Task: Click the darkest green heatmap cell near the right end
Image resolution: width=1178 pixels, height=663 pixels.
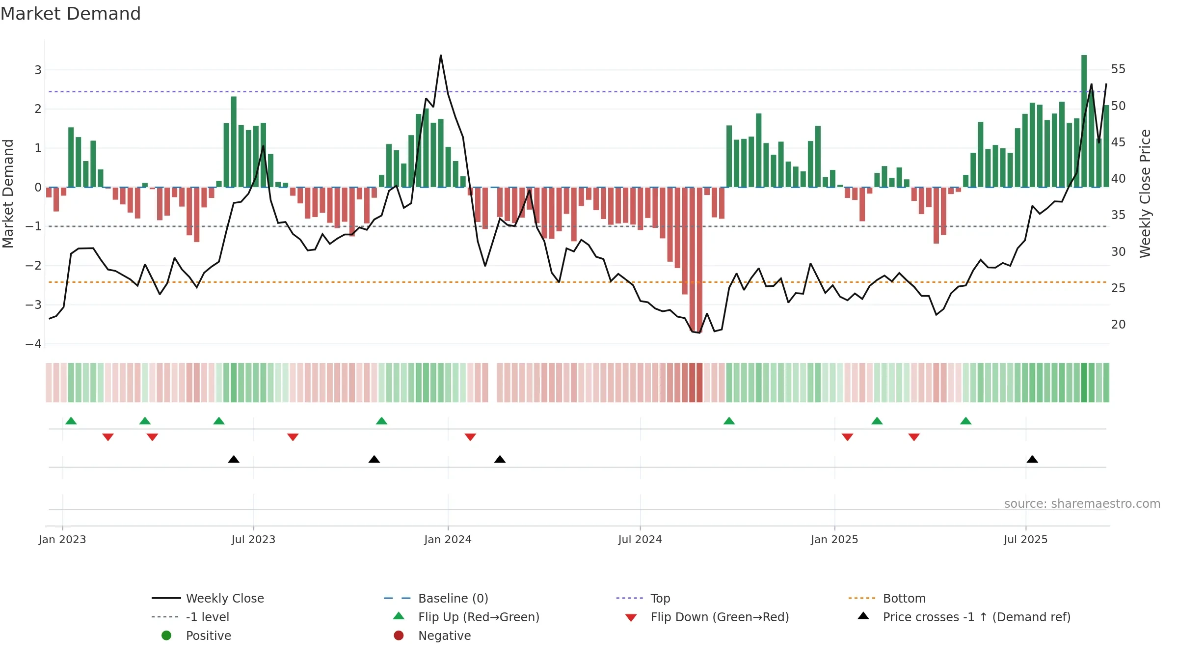Action: point(1084,383)
